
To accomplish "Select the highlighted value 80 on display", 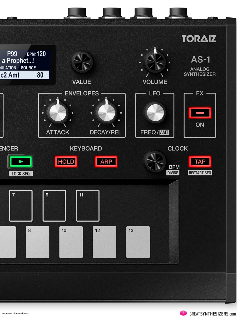I will tap(40, 75).
